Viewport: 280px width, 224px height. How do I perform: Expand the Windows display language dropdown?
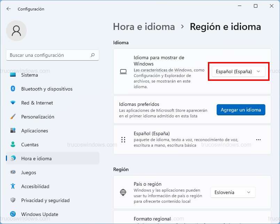[x=239, y=71]
